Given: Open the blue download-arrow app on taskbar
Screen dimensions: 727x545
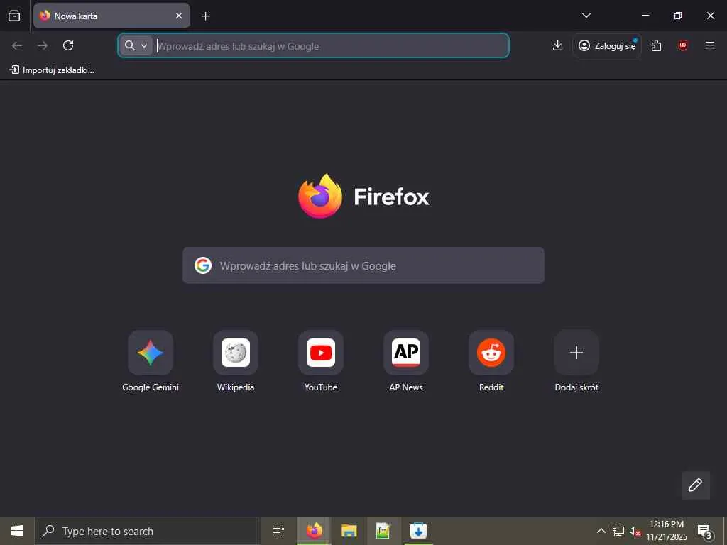Looking at the screenshot, I should 418,531.
